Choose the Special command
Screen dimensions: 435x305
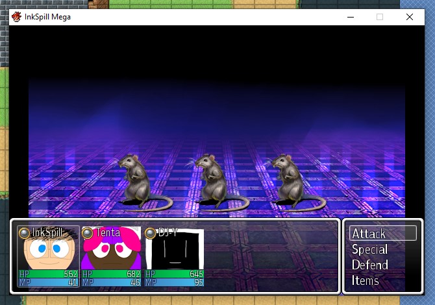tap(369, 249)
